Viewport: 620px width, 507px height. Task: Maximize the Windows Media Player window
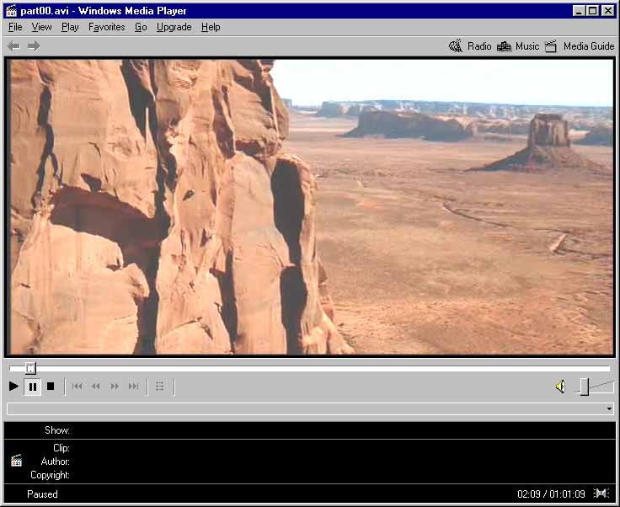pos(593,11)
